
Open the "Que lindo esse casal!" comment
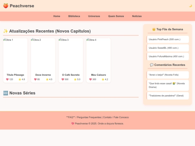[x=168, y=85]
